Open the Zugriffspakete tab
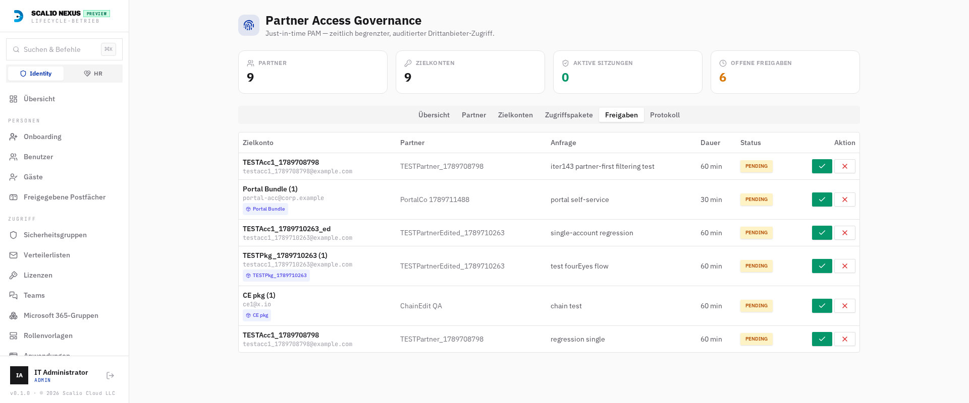This screenshot has height=403, width=969. 569,115
